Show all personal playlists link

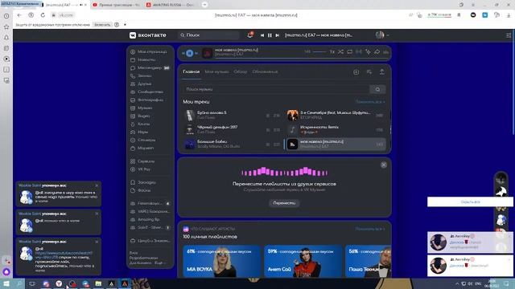[x=370, y=229]
